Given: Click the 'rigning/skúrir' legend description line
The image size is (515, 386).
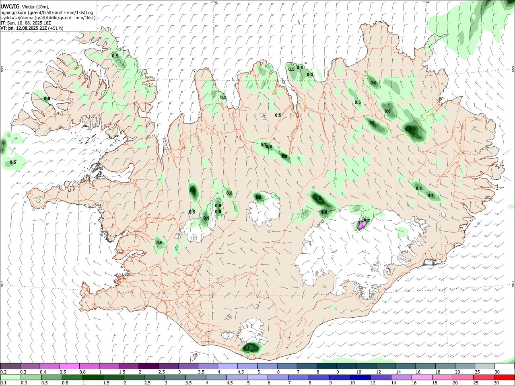Looking at the screenshot, I should pyautogui.click(x=47, y=12).
